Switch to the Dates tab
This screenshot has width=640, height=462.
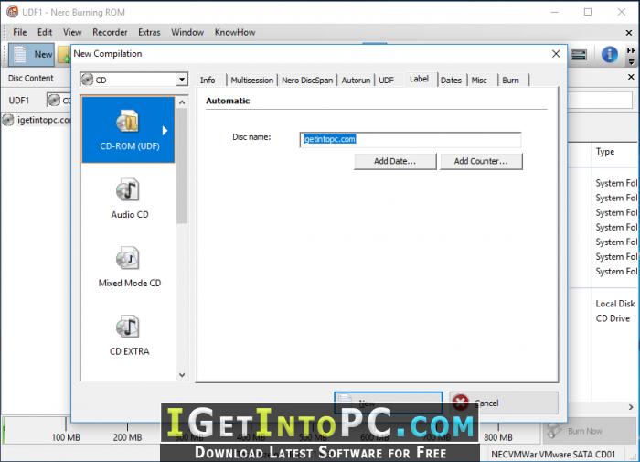click(x=451, y=81)
